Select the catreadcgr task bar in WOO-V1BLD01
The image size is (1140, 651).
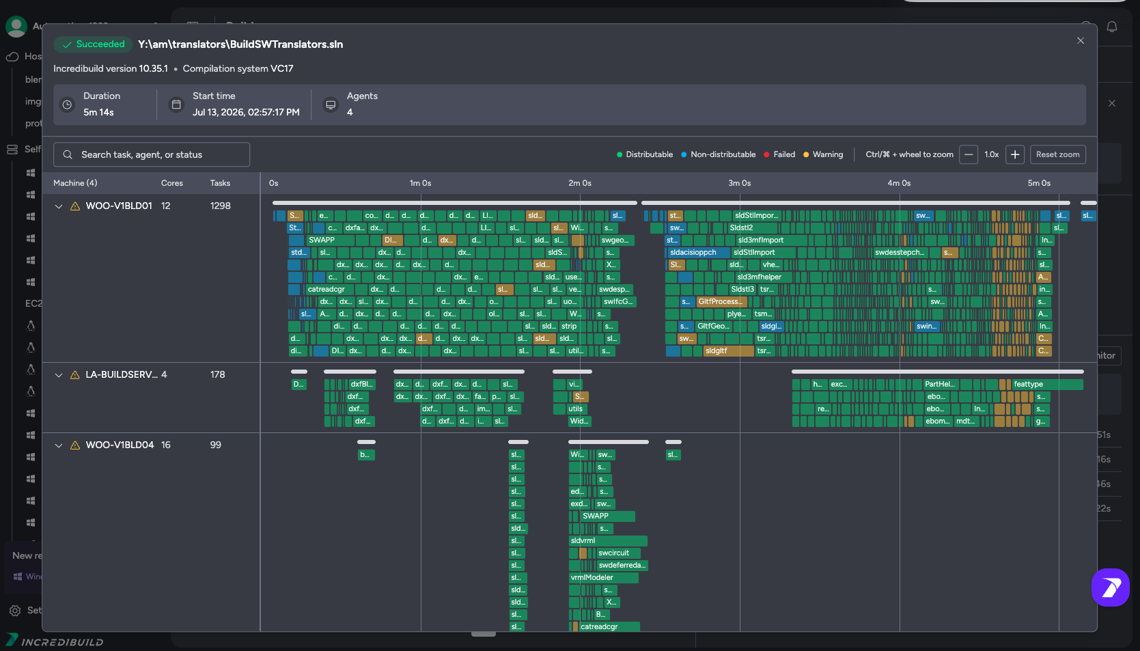point(331,290)
